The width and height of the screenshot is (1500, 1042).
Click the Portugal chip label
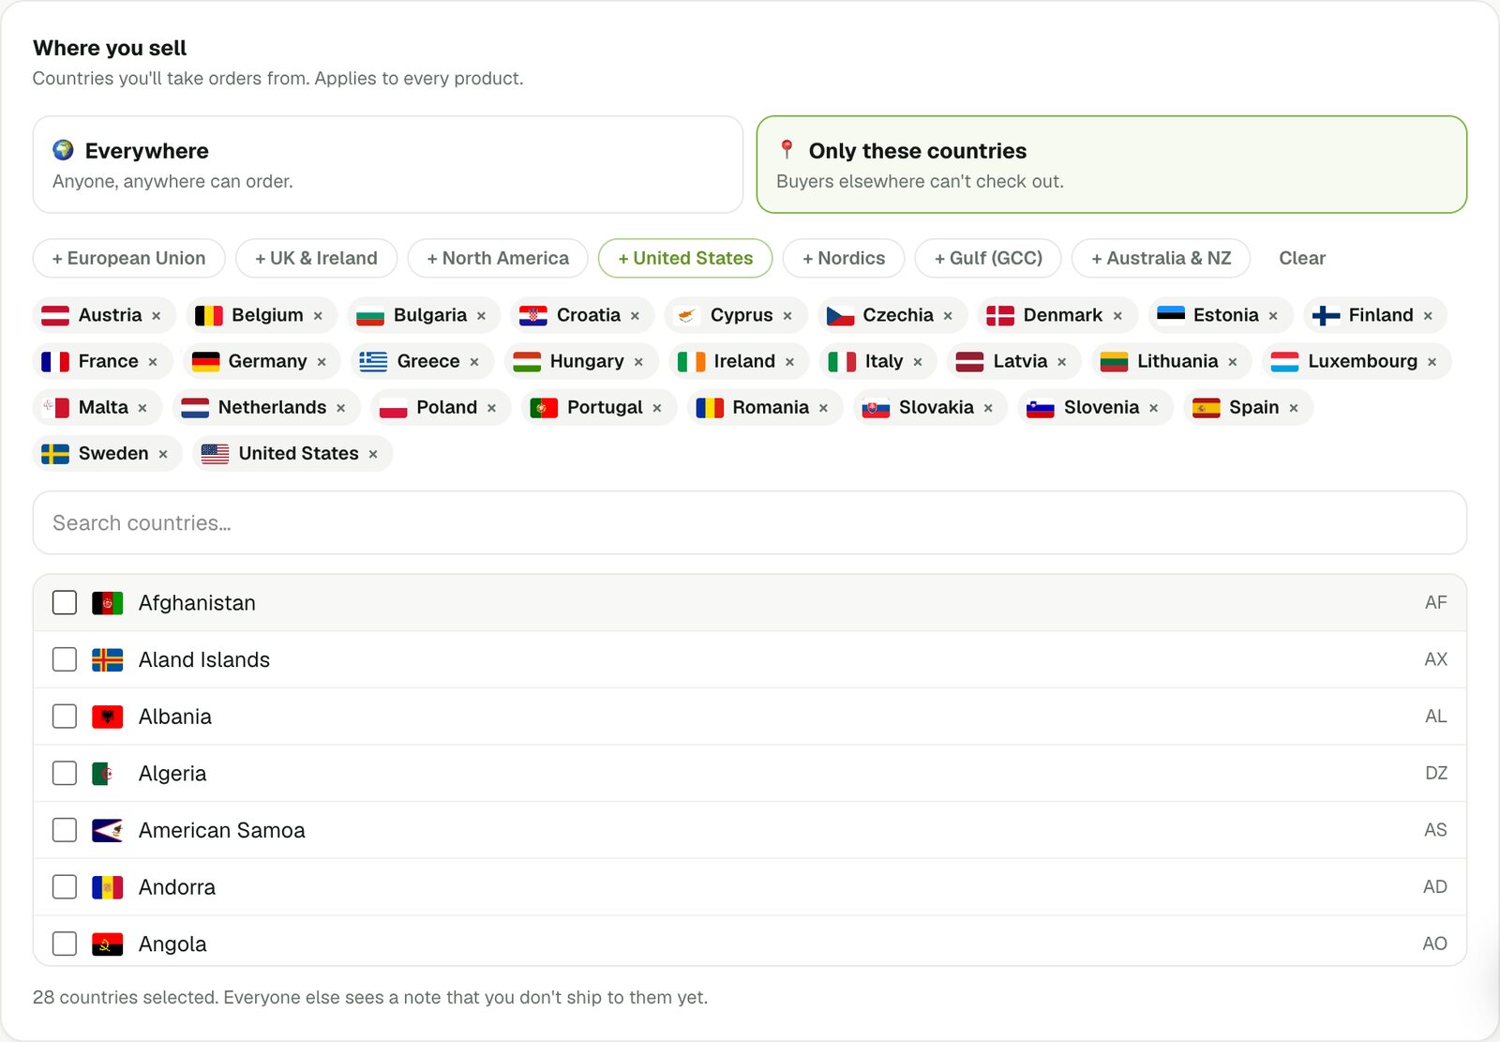tap(605, 408)
